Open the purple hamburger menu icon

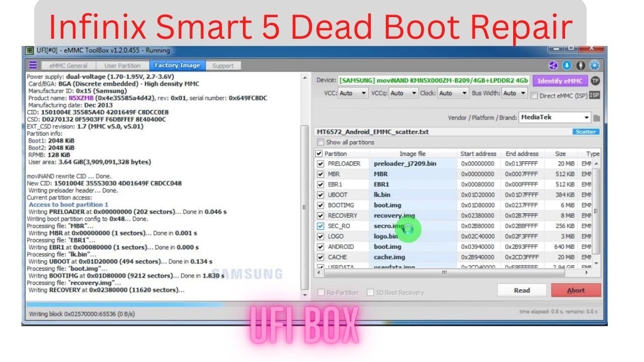(x=33, y=65)
